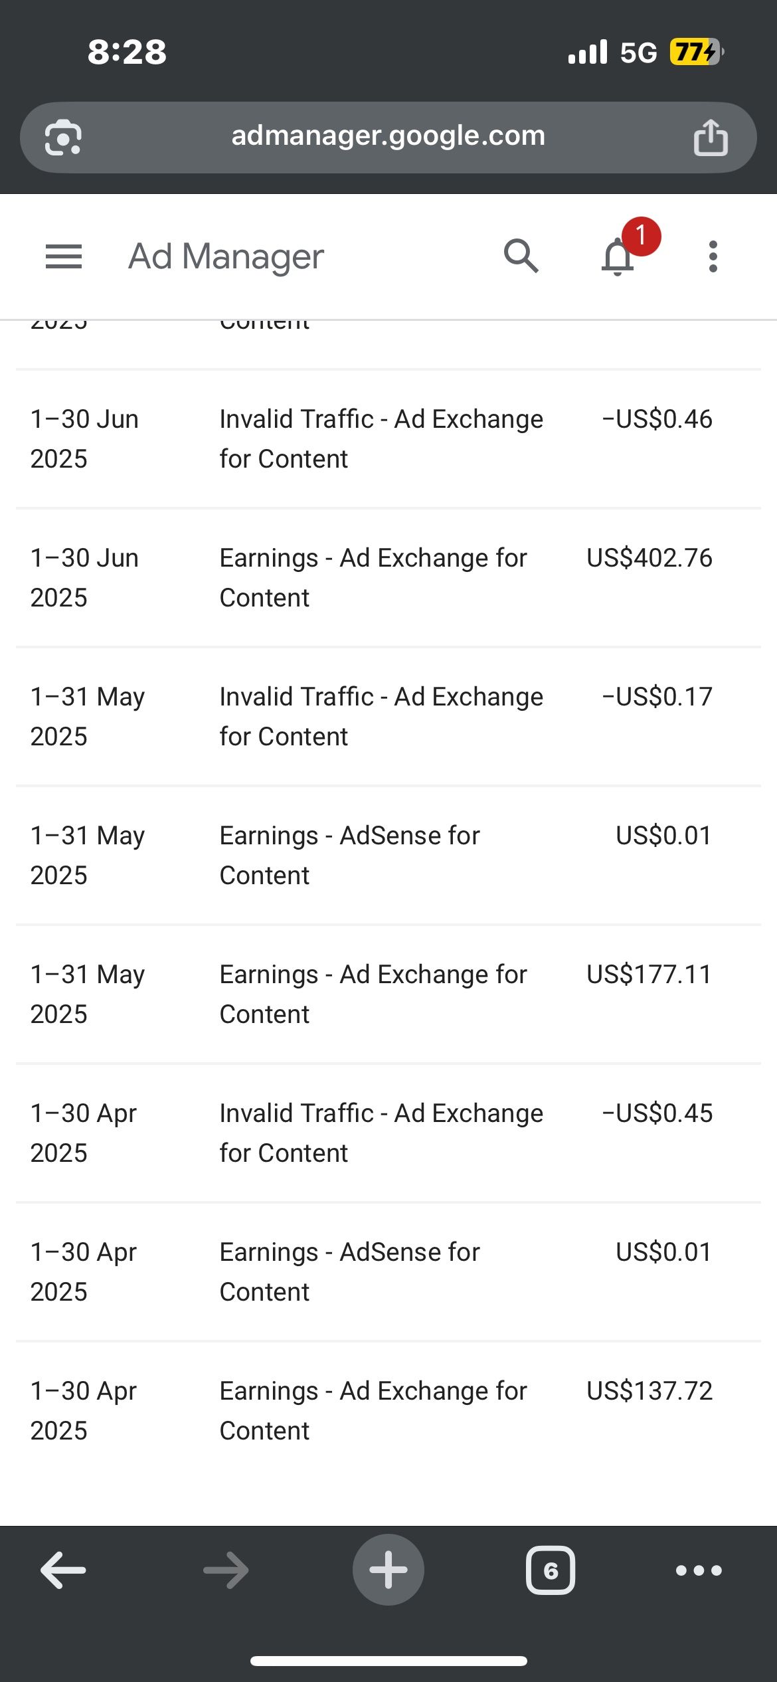This screenshot has height=1682, width=777.
Task: Select the April earnings US$137.72 row
Action: [x=388, y=1411]
